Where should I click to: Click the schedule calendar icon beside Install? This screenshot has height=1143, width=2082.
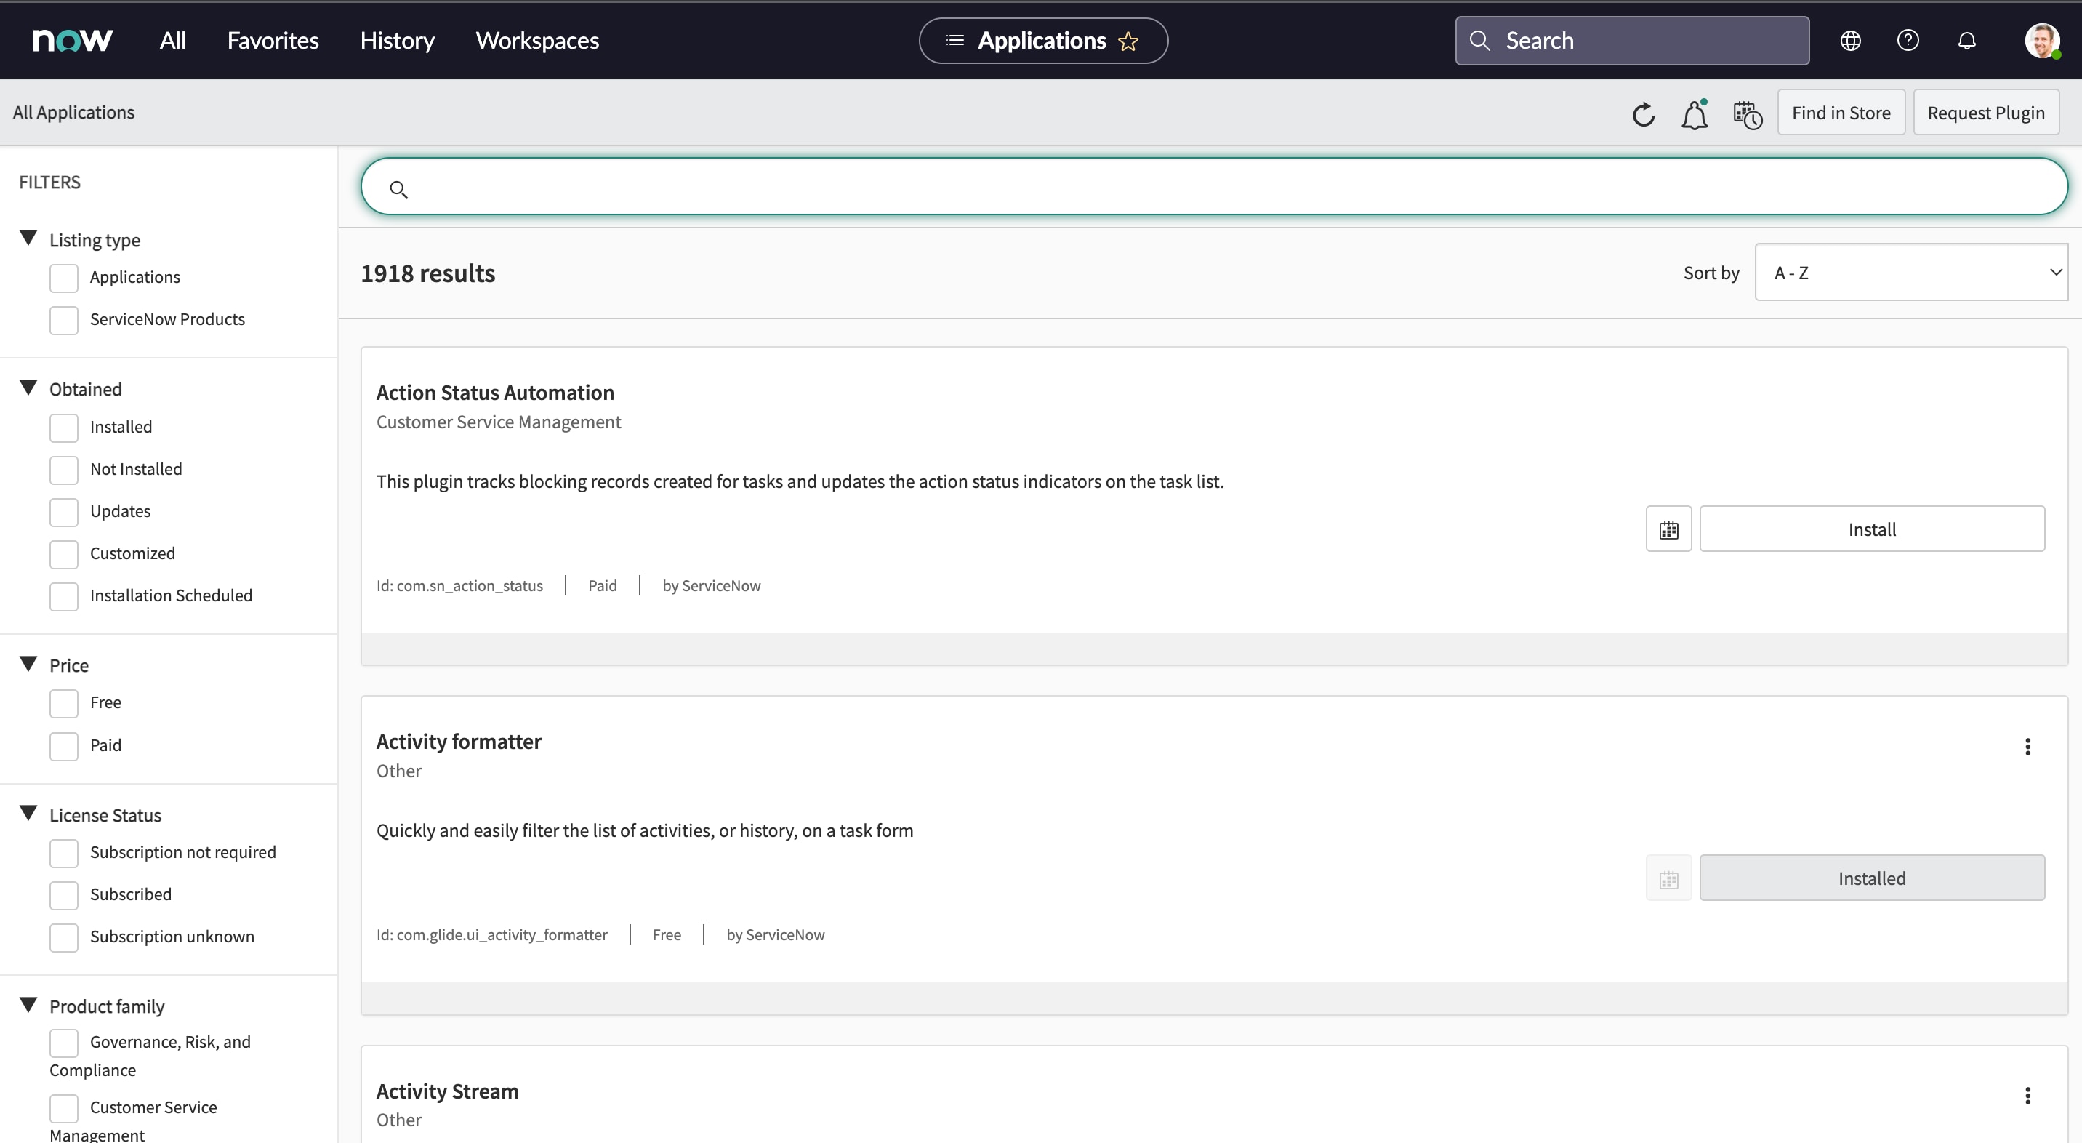click(1668, 529)
